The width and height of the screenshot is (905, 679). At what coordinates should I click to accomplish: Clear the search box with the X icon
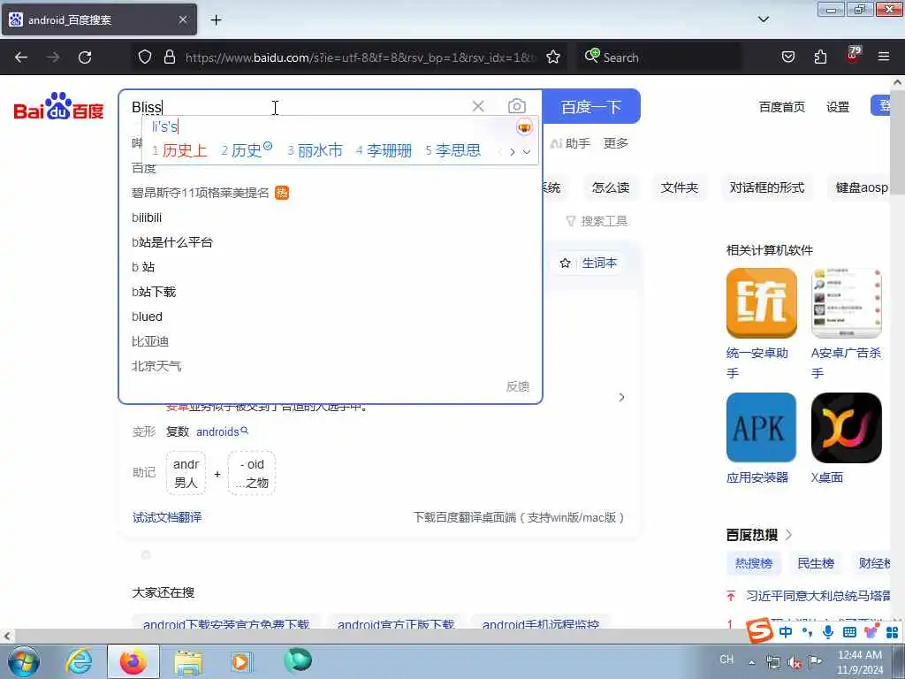click(478, 106)
